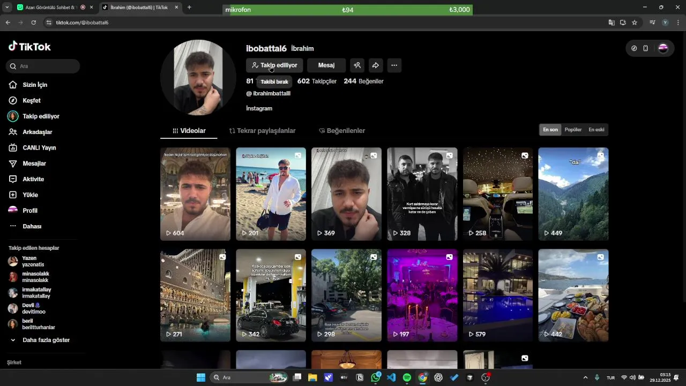Open Chrome media control icon

[x=652, y=23]
